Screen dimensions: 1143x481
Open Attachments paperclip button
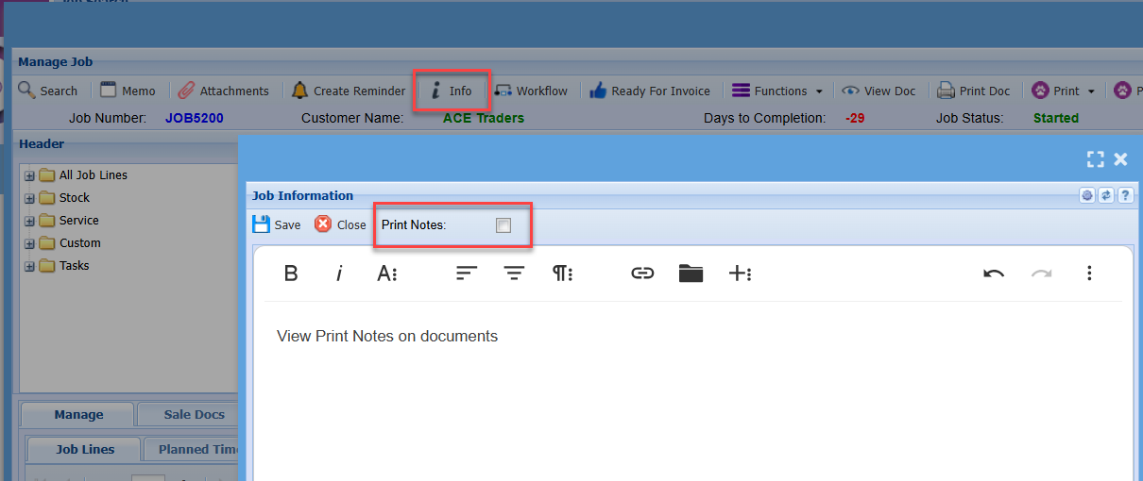click(223, 91)
